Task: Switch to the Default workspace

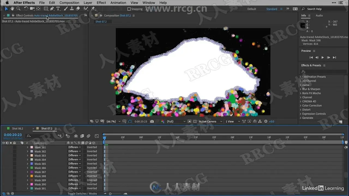Action: [x=252, y=9]
